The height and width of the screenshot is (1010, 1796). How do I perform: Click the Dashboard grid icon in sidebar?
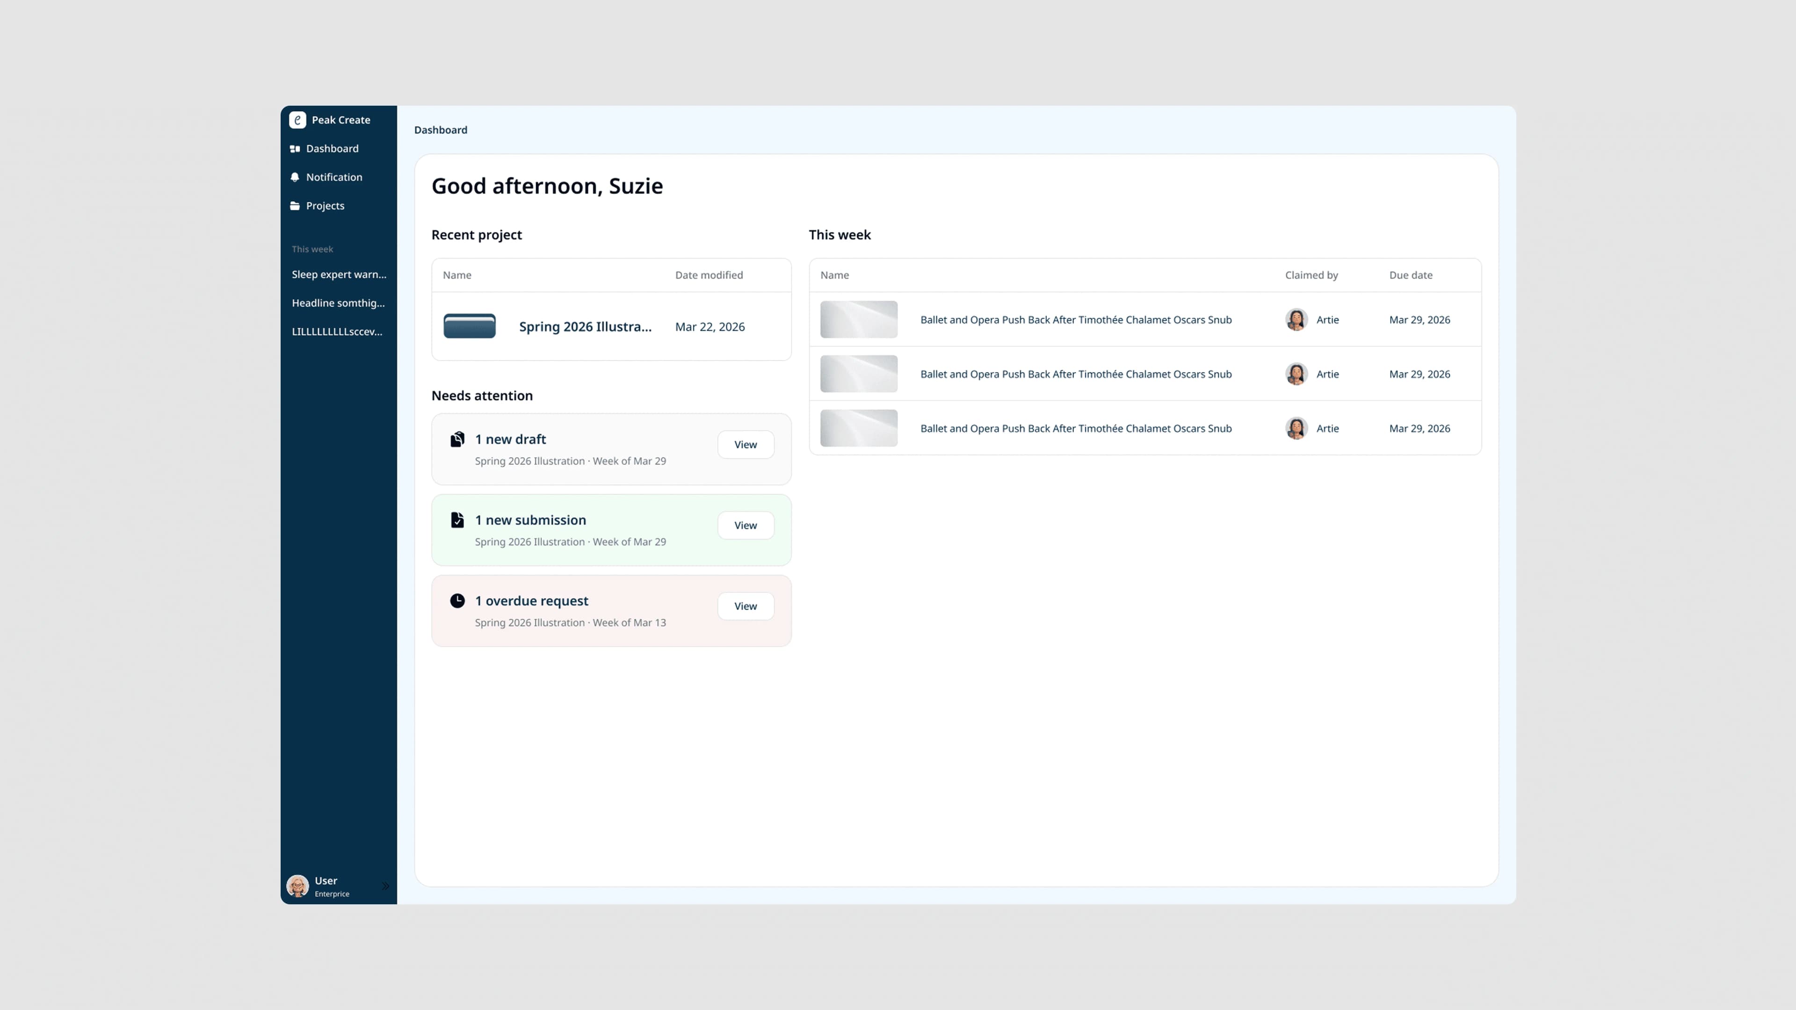tap(295, 149)
